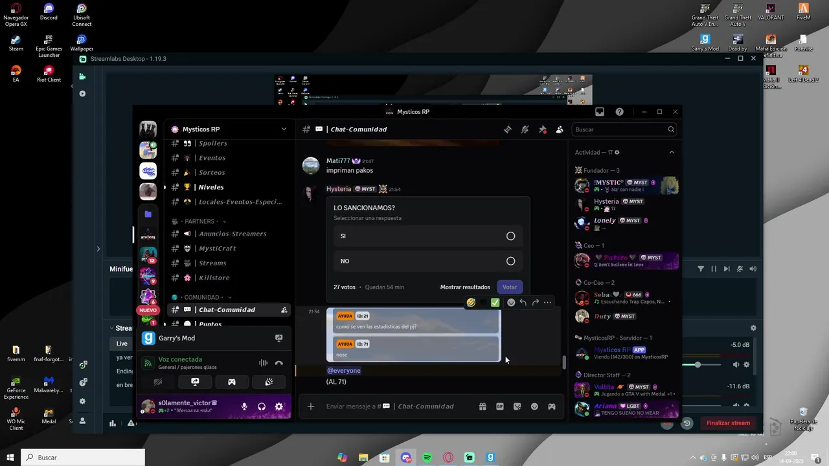Click Mostrar resultados on the poll
Viewport: 829px width, 466px height.
tap(465, 287)
